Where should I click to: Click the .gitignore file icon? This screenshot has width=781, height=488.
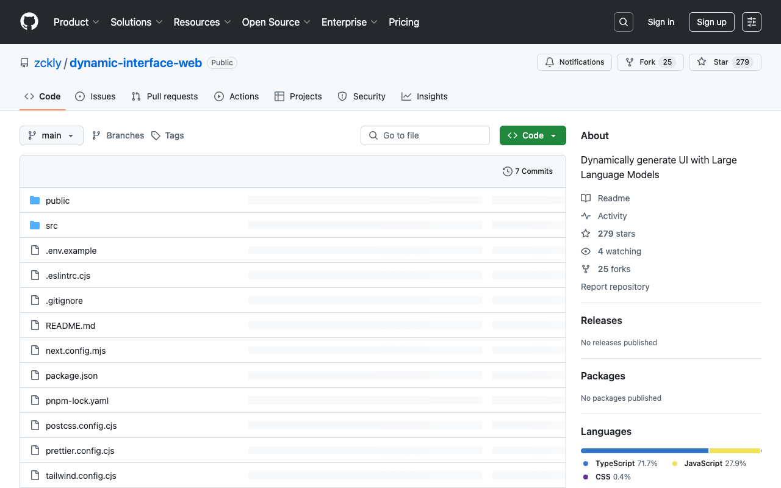pos(35,301)
